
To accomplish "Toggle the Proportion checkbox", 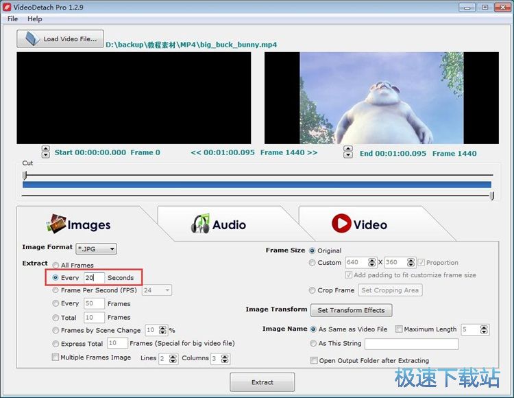I will point(421,263).
